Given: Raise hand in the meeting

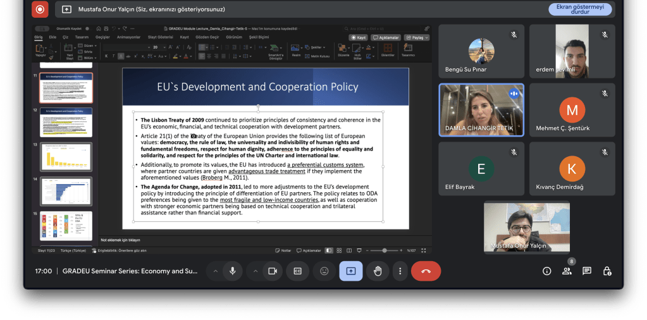Looking at the screenshot, I should click(378, 271).
